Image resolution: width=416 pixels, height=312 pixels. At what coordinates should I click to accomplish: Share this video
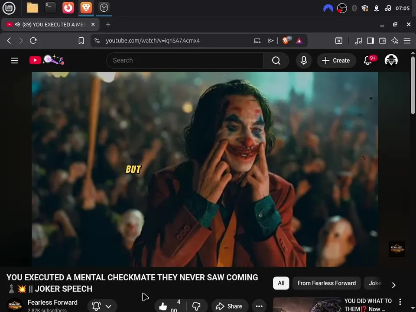(230, 306)
